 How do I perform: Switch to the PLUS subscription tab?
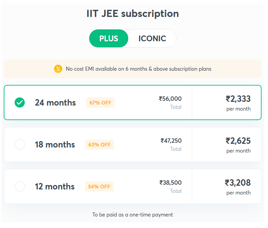coord(109,39)
